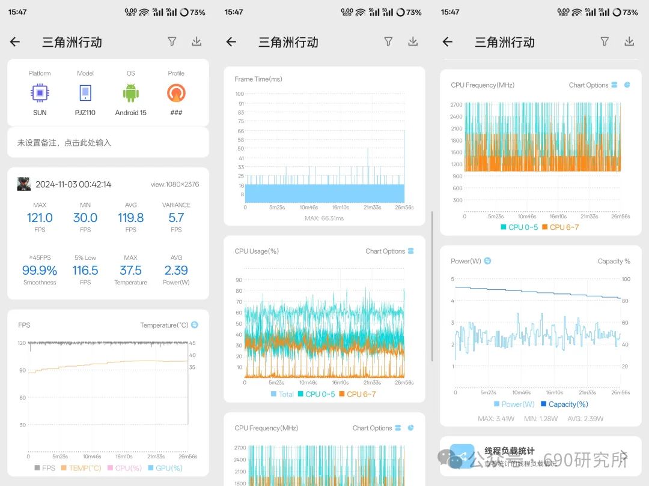Select the MIN 30.0 FPS value

click(x=85, y=217)
